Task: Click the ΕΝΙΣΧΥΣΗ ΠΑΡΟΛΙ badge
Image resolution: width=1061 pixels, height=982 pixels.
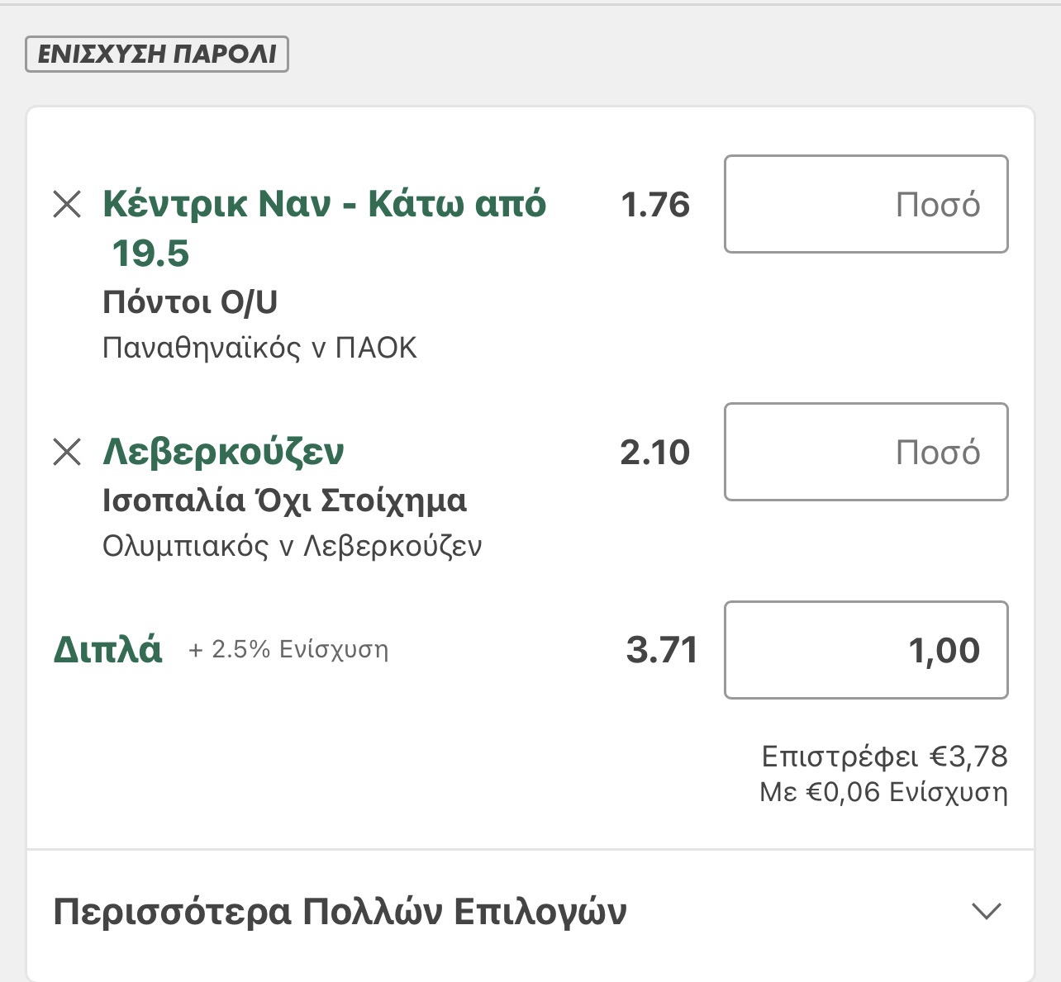Action: pos(157,55)
